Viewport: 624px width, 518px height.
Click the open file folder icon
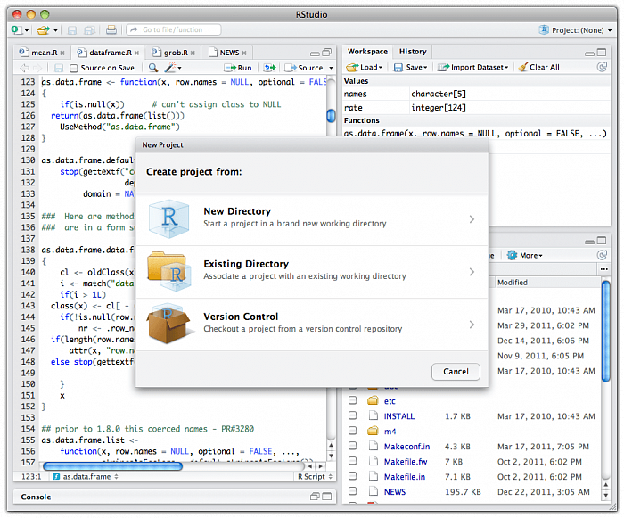click(43, 30)
